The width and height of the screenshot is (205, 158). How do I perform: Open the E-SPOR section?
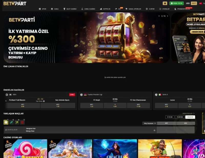[x=150, y=9]
